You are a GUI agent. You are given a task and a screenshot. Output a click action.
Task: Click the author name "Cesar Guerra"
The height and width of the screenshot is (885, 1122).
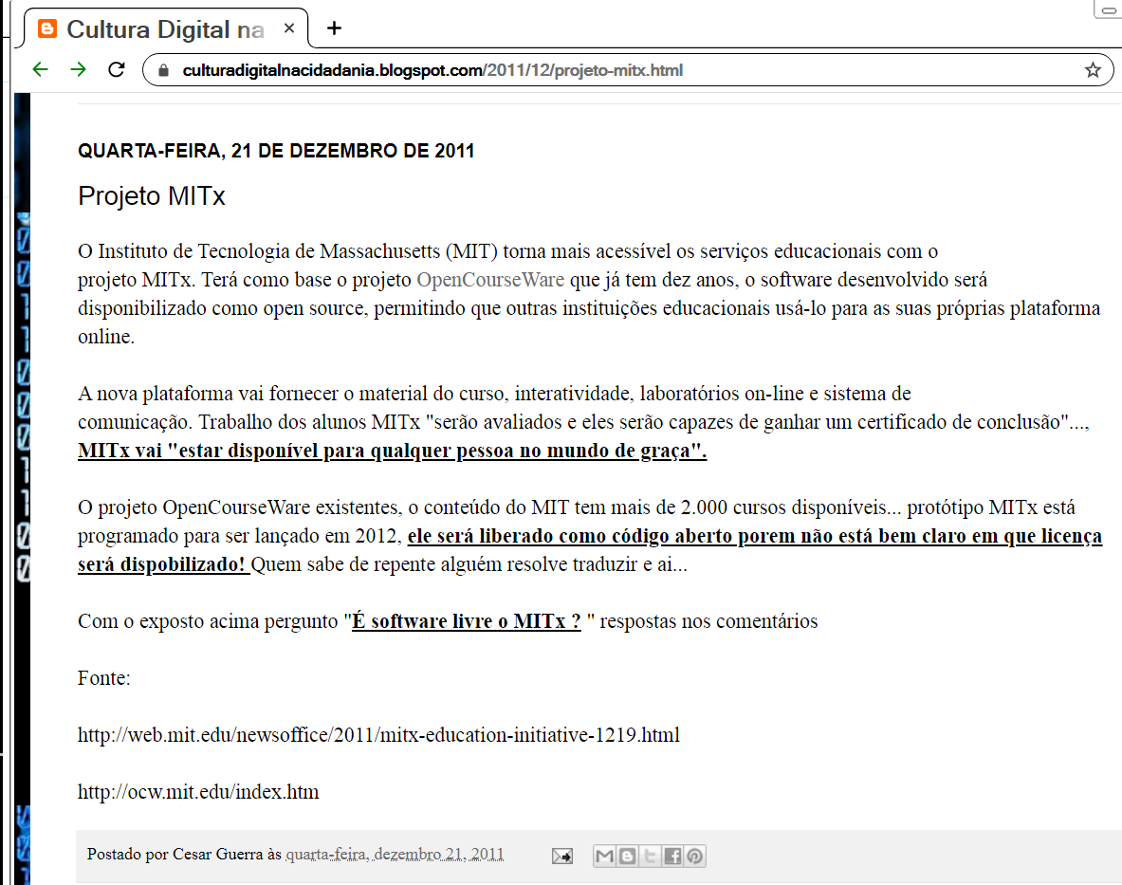pos(218,855)
